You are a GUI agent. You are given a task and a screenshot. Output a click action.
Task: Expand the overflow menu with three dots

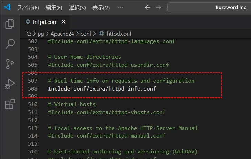click(x=121, y=7)
